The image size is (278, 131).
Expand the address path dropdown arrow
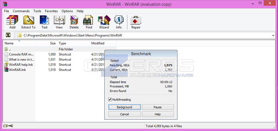[273, 35]
